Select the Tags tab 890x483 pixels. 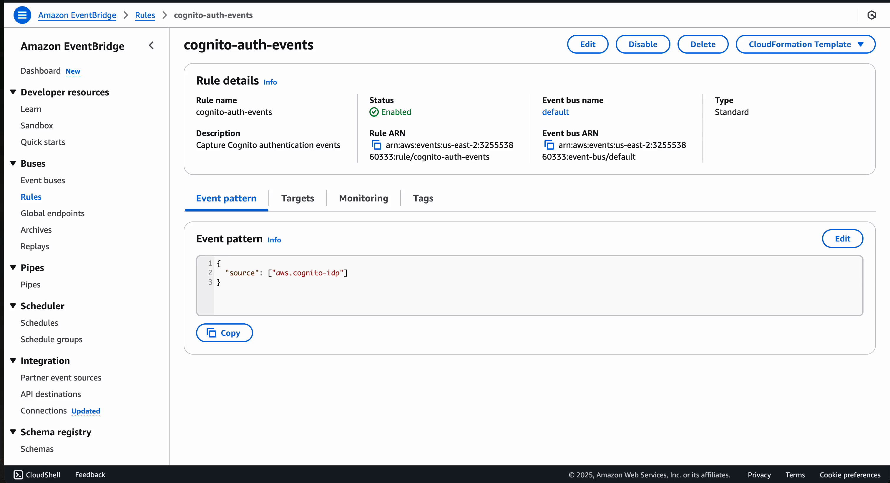tap(423, 198)
